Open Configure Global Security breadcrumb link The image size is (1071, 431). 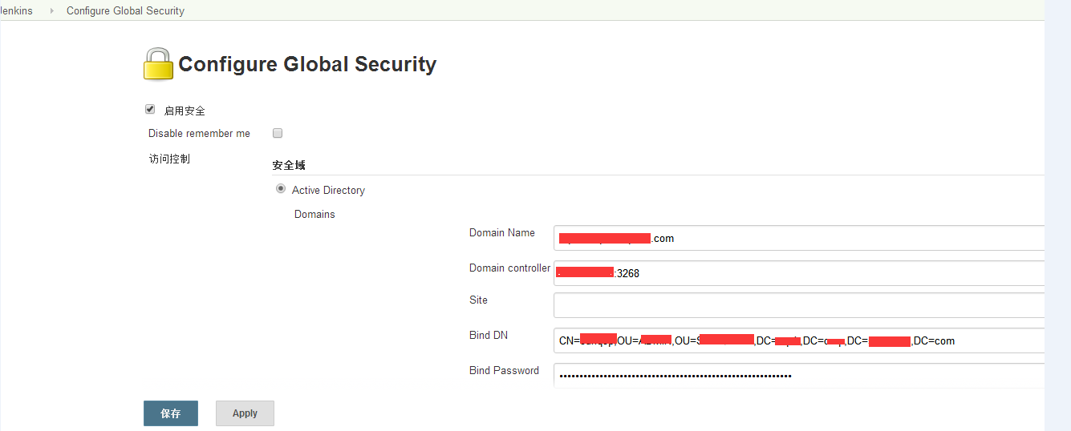125,11
